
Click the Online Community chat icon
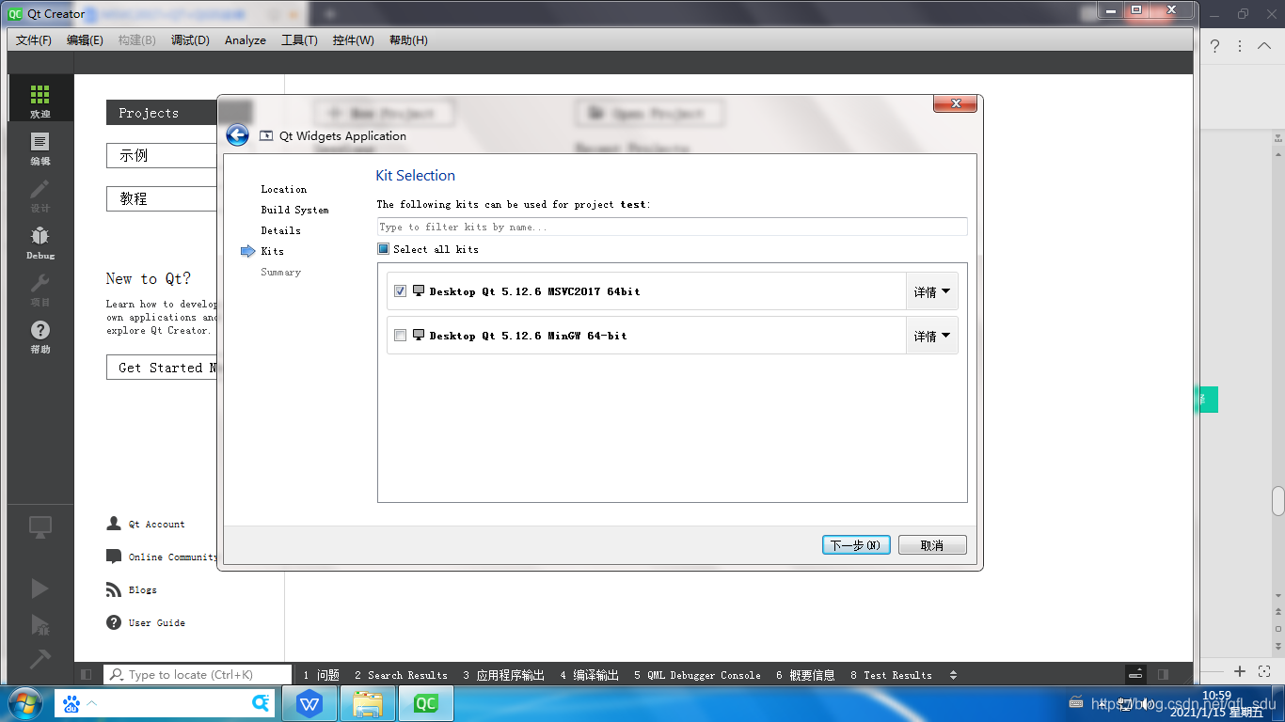click(114, 557)
